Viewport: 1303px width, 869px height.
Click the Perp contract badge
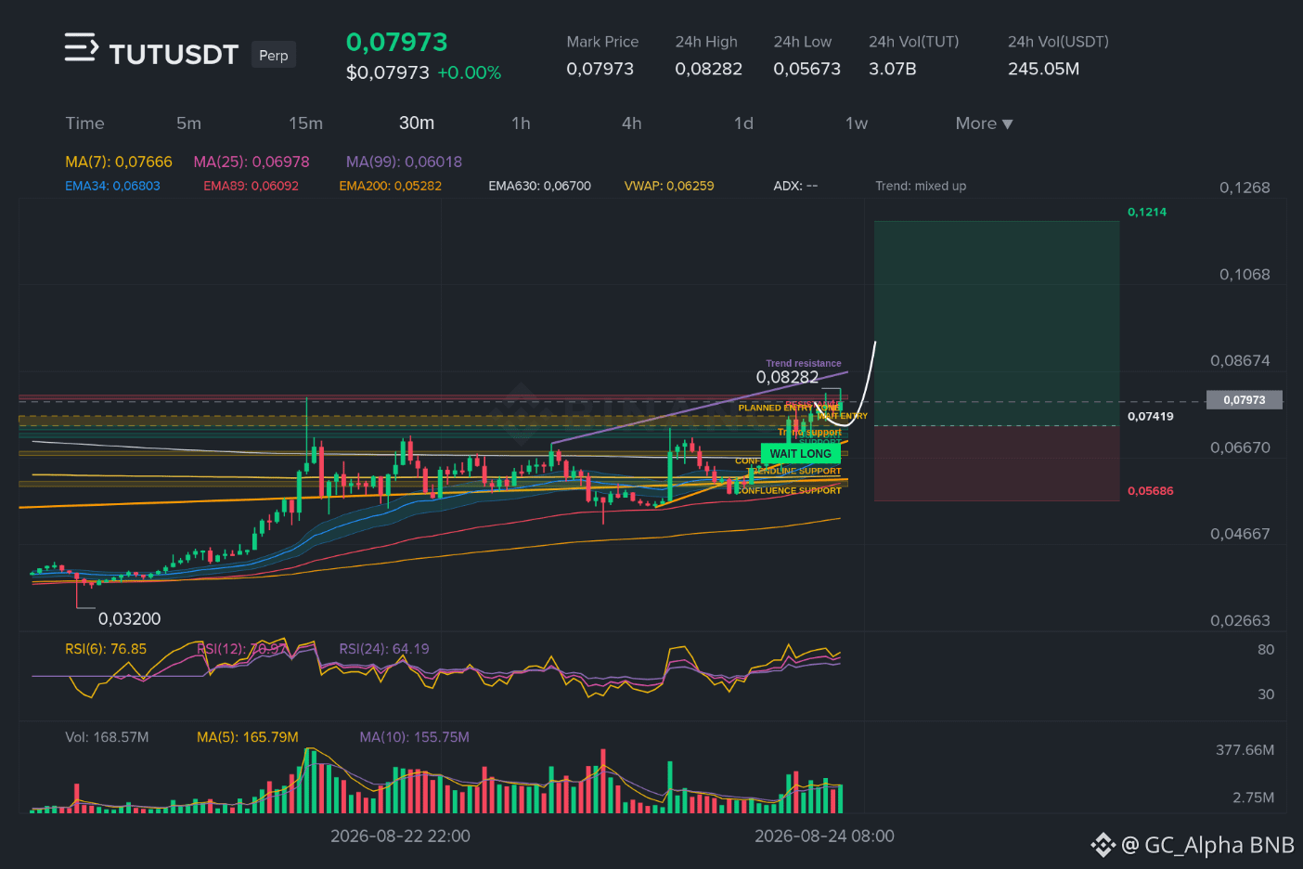tap(273, 55)
